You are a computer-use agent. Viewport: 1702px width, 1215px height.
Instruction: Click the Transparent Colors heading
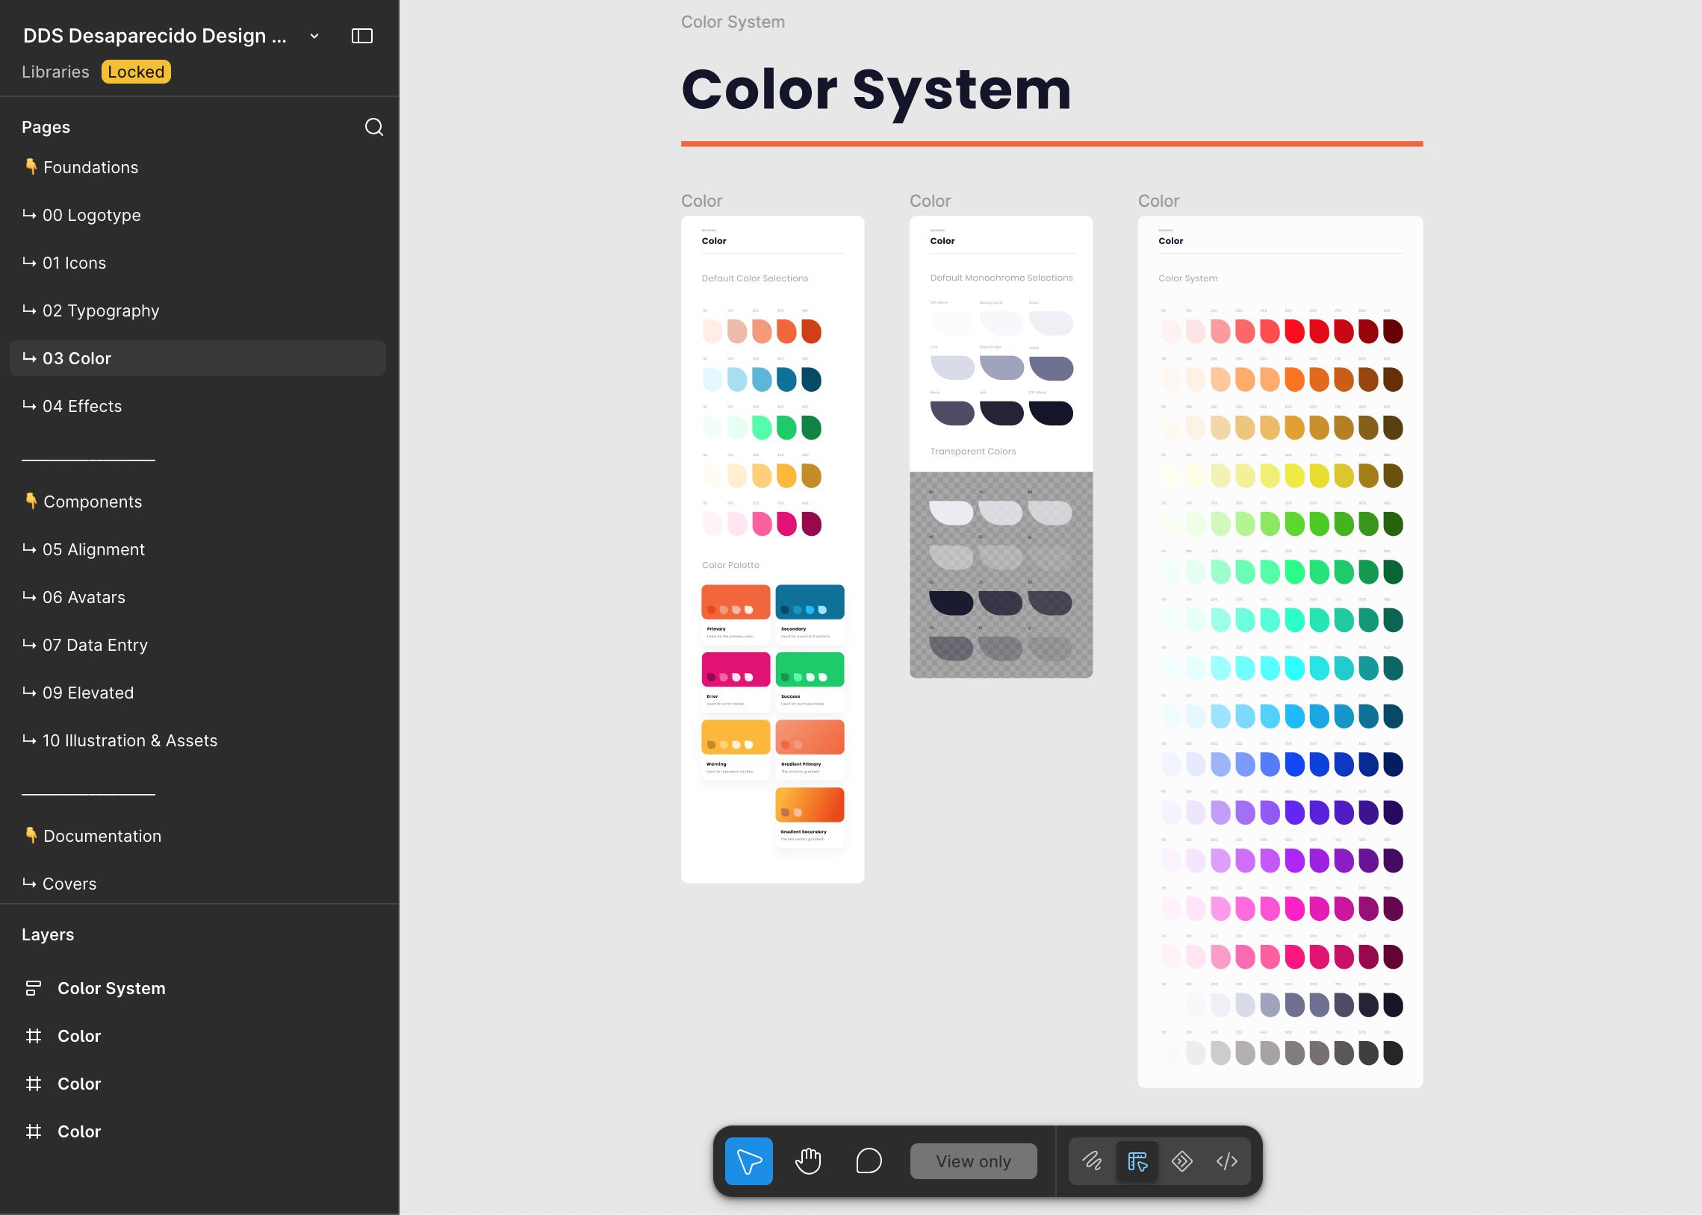tap(973, 452)
